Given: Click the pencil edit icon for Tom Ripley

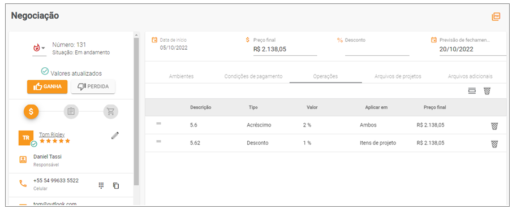Looking at the screenshot, I should [115, 136].
